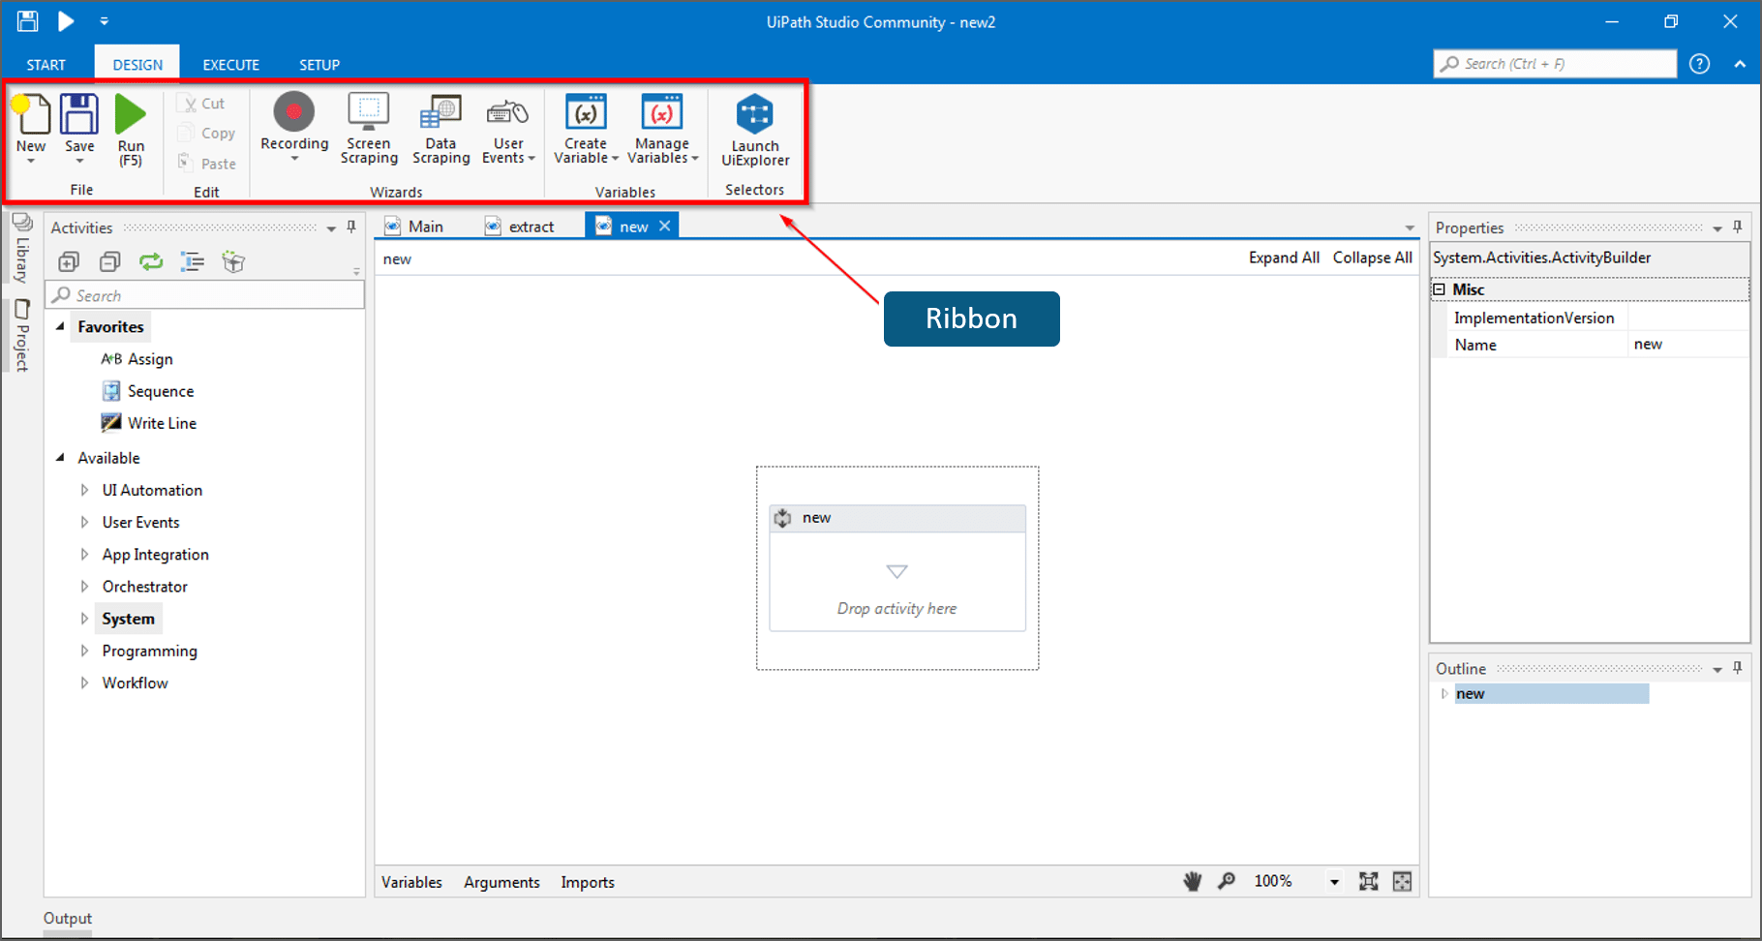Open the Manage Packages box icon
The height and width of the screenshot is (941, 1762).
pyautogui.click(x=233, y=261)
